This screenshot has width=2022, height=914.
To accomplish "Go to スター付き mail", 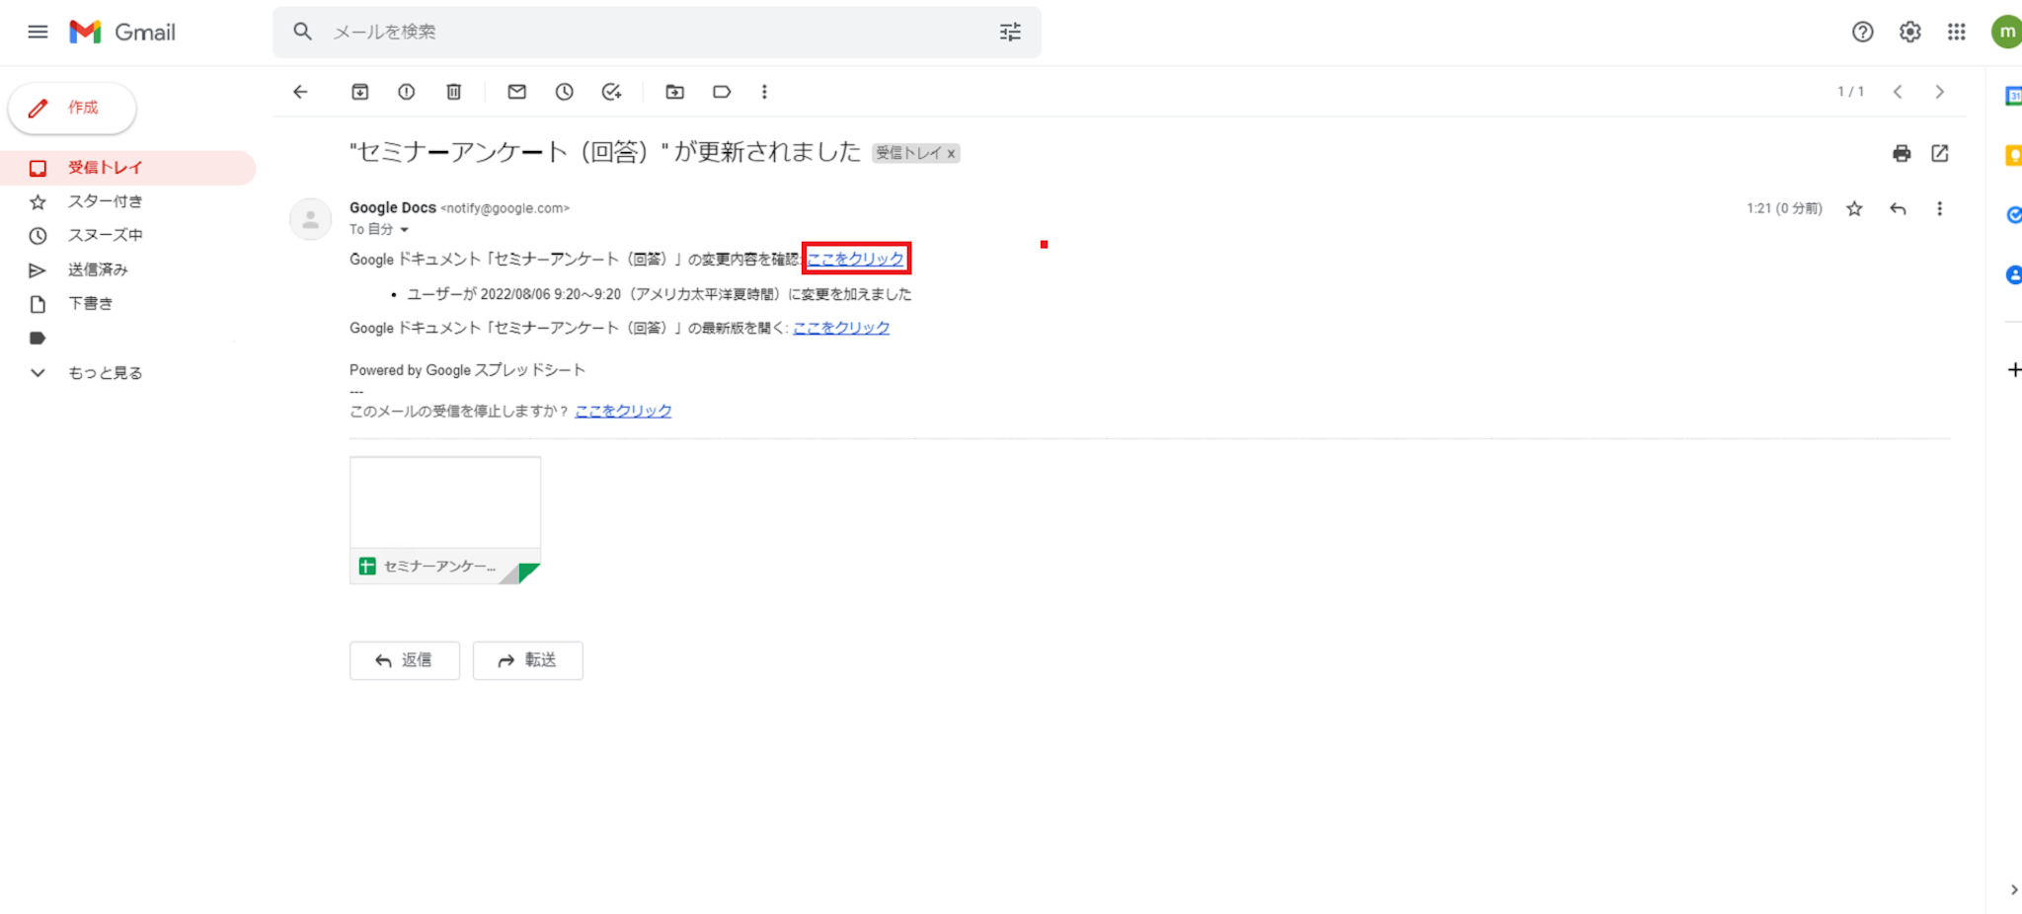I will click(x=105, y=201).
